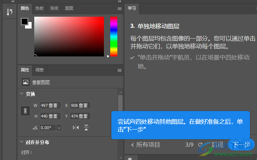Click inside the red color picker field
257x160 pixels.
pos(69,36)
